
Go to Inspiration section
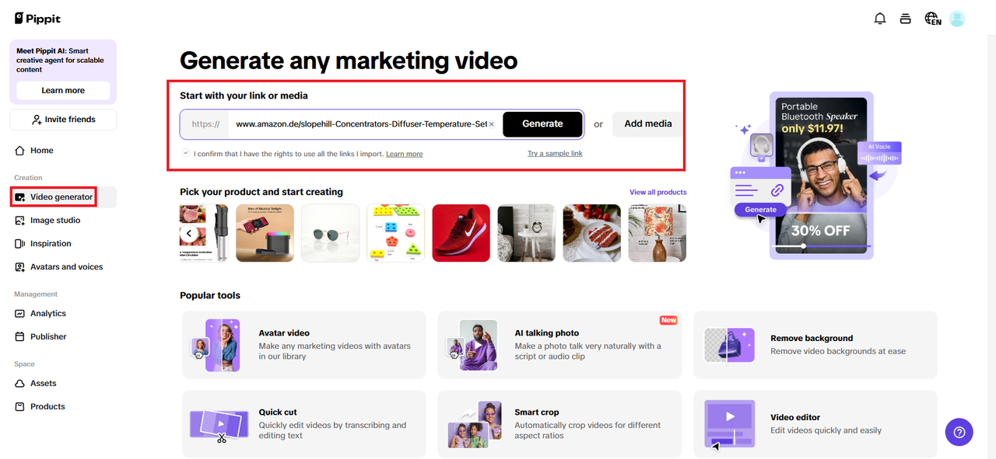[x=63, y=244]
